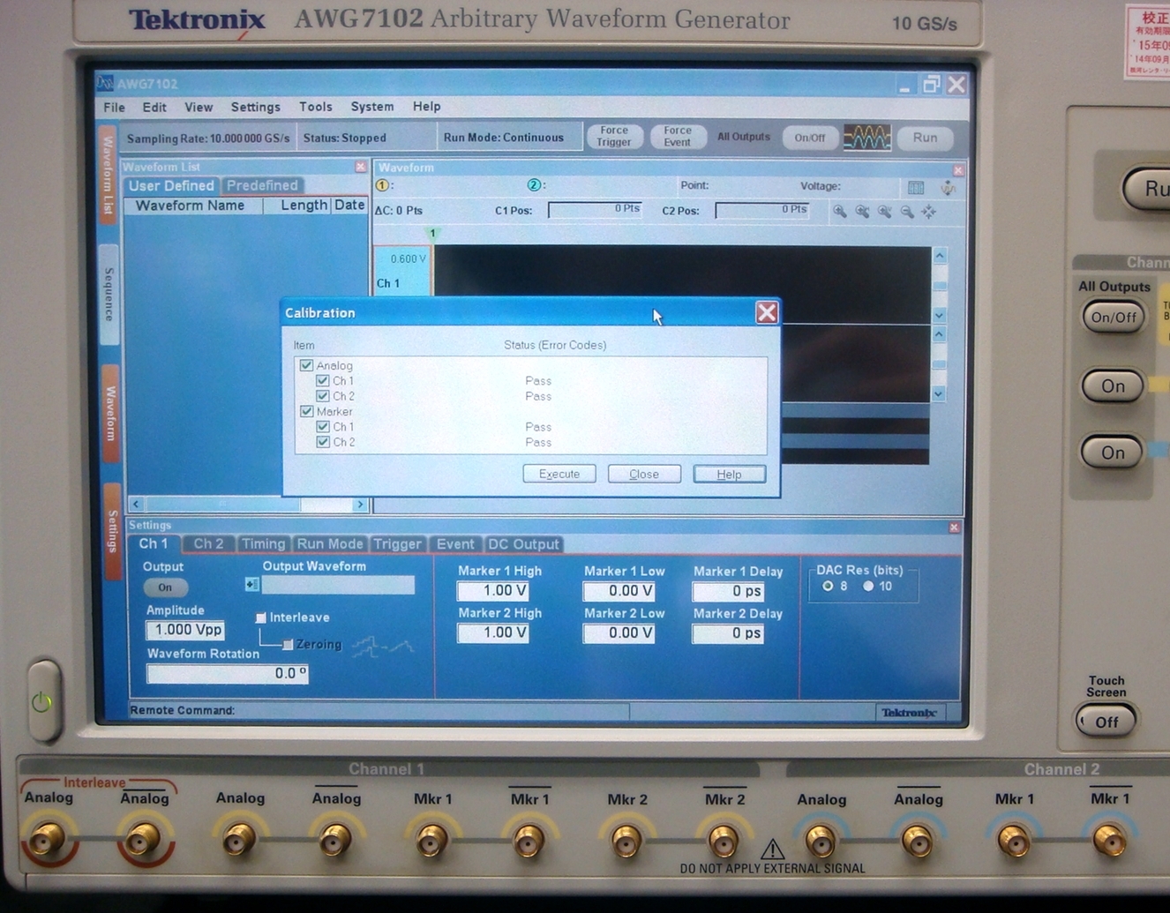Uncheck Marker Ch 2 checkbox

pyautogui.click(x=323, y=442)
